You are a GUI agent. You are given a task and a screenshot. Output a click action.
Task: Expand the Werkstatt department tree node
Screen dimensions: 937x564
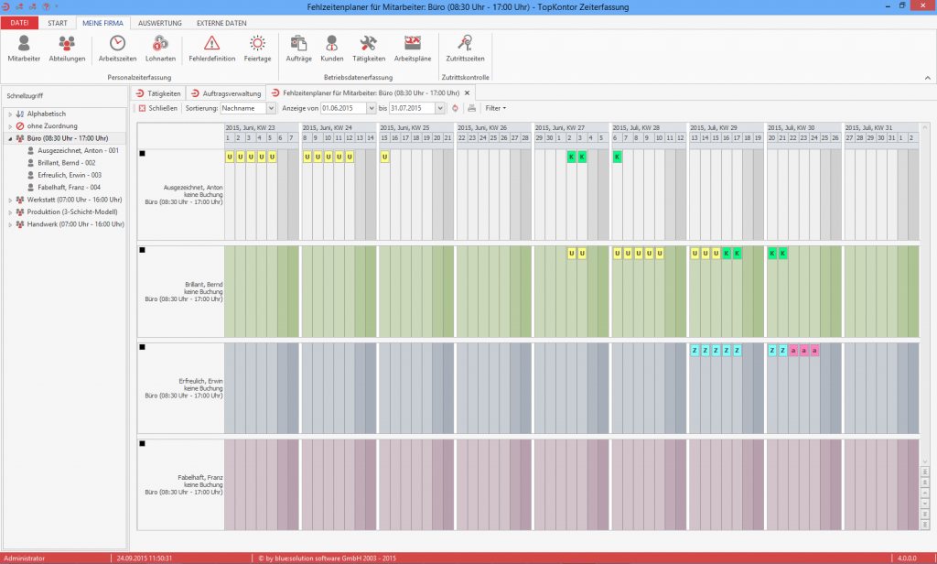[10, 200]
